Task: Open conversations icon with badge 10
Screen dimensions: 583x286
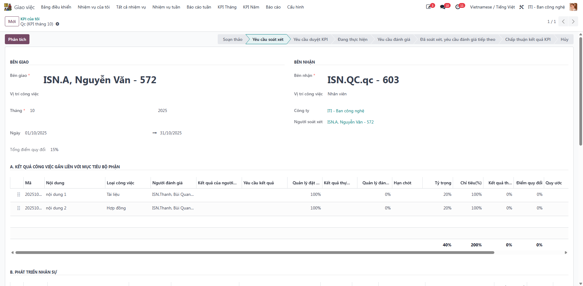Action: coord(443,7)
